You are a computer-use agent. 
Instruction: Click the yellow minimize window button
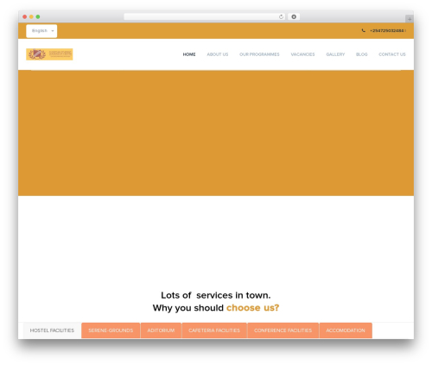31,17
